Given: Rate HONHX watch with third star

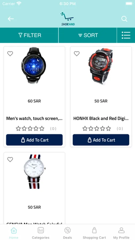Looking at the screenshot, I should (97, 129).
